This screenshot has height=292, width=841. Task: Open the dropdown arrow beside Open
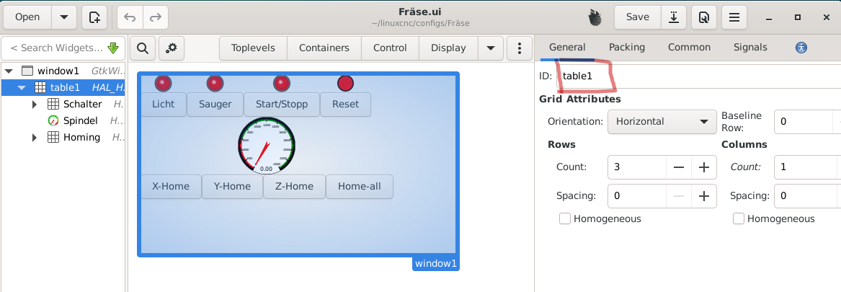coord(64,17)
